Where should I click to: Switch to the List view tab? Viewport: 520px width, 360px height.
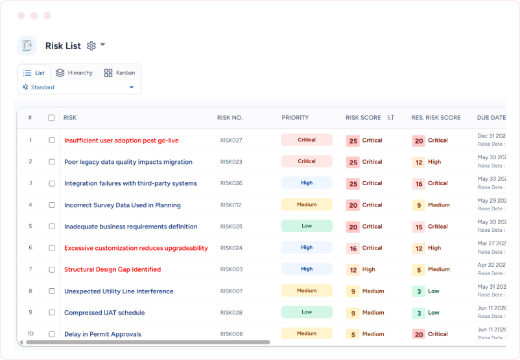coord(34,73)
